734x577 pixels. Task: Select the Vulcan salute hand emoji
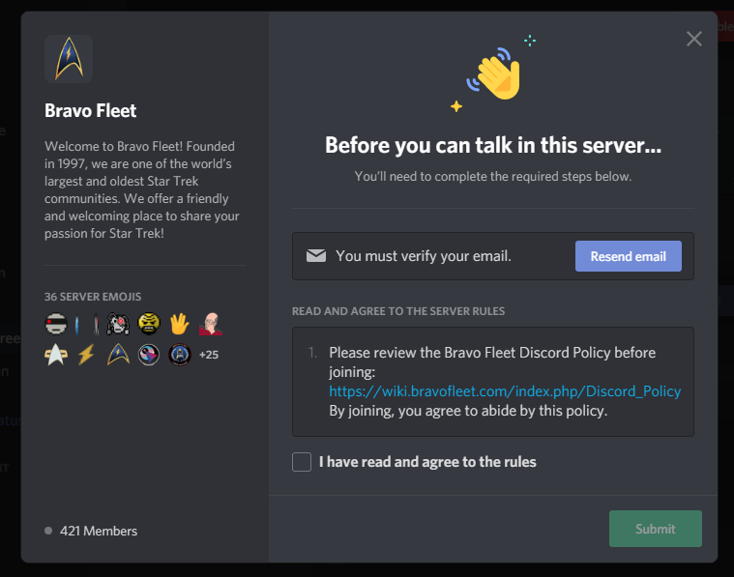point(179,324)
